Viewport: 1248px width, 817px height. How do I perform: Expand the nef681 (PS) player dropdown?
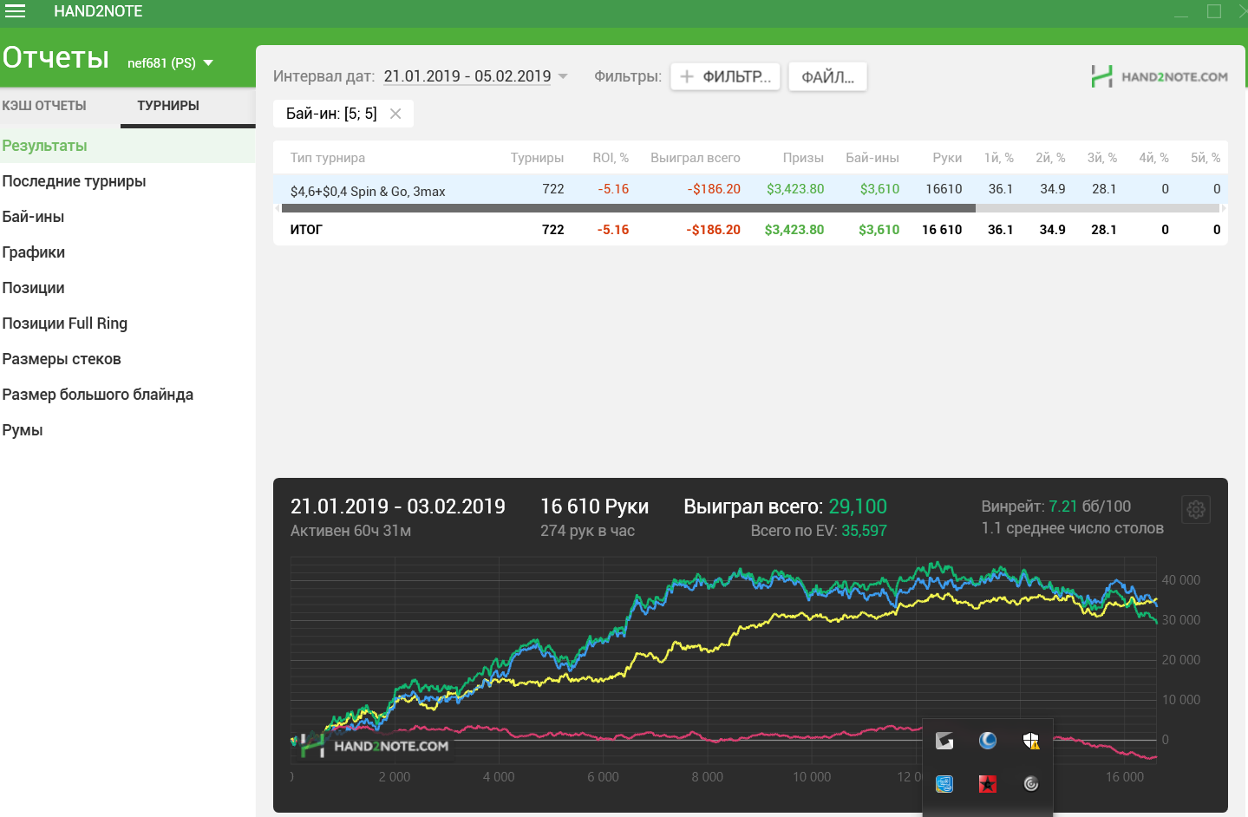170,63
